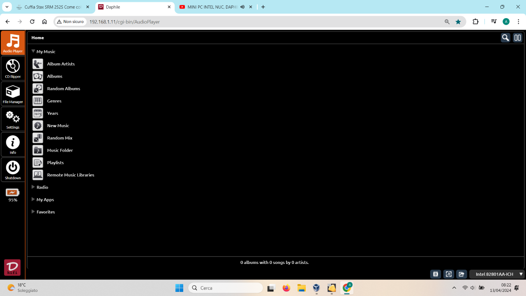Open Random Mix
The width and height of the screenshot is (526, 296).
click(x=60, y=138)
